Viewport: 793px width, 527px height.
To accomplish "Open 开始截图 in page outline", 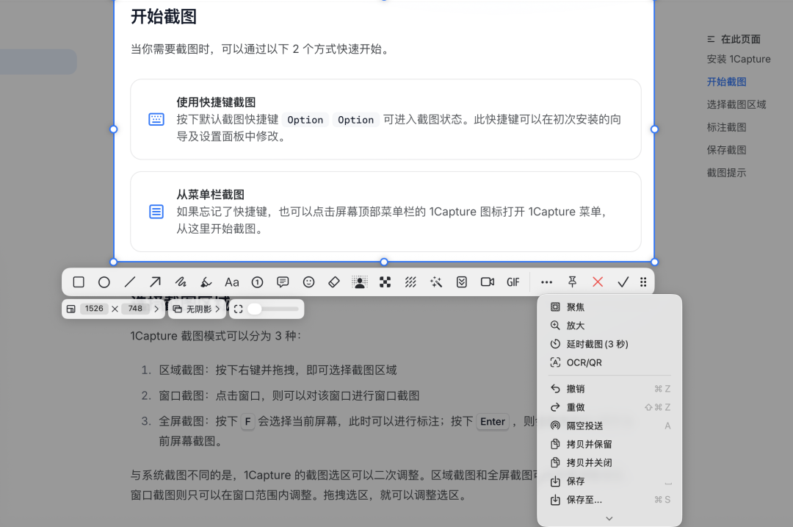I will pos(726,82).
